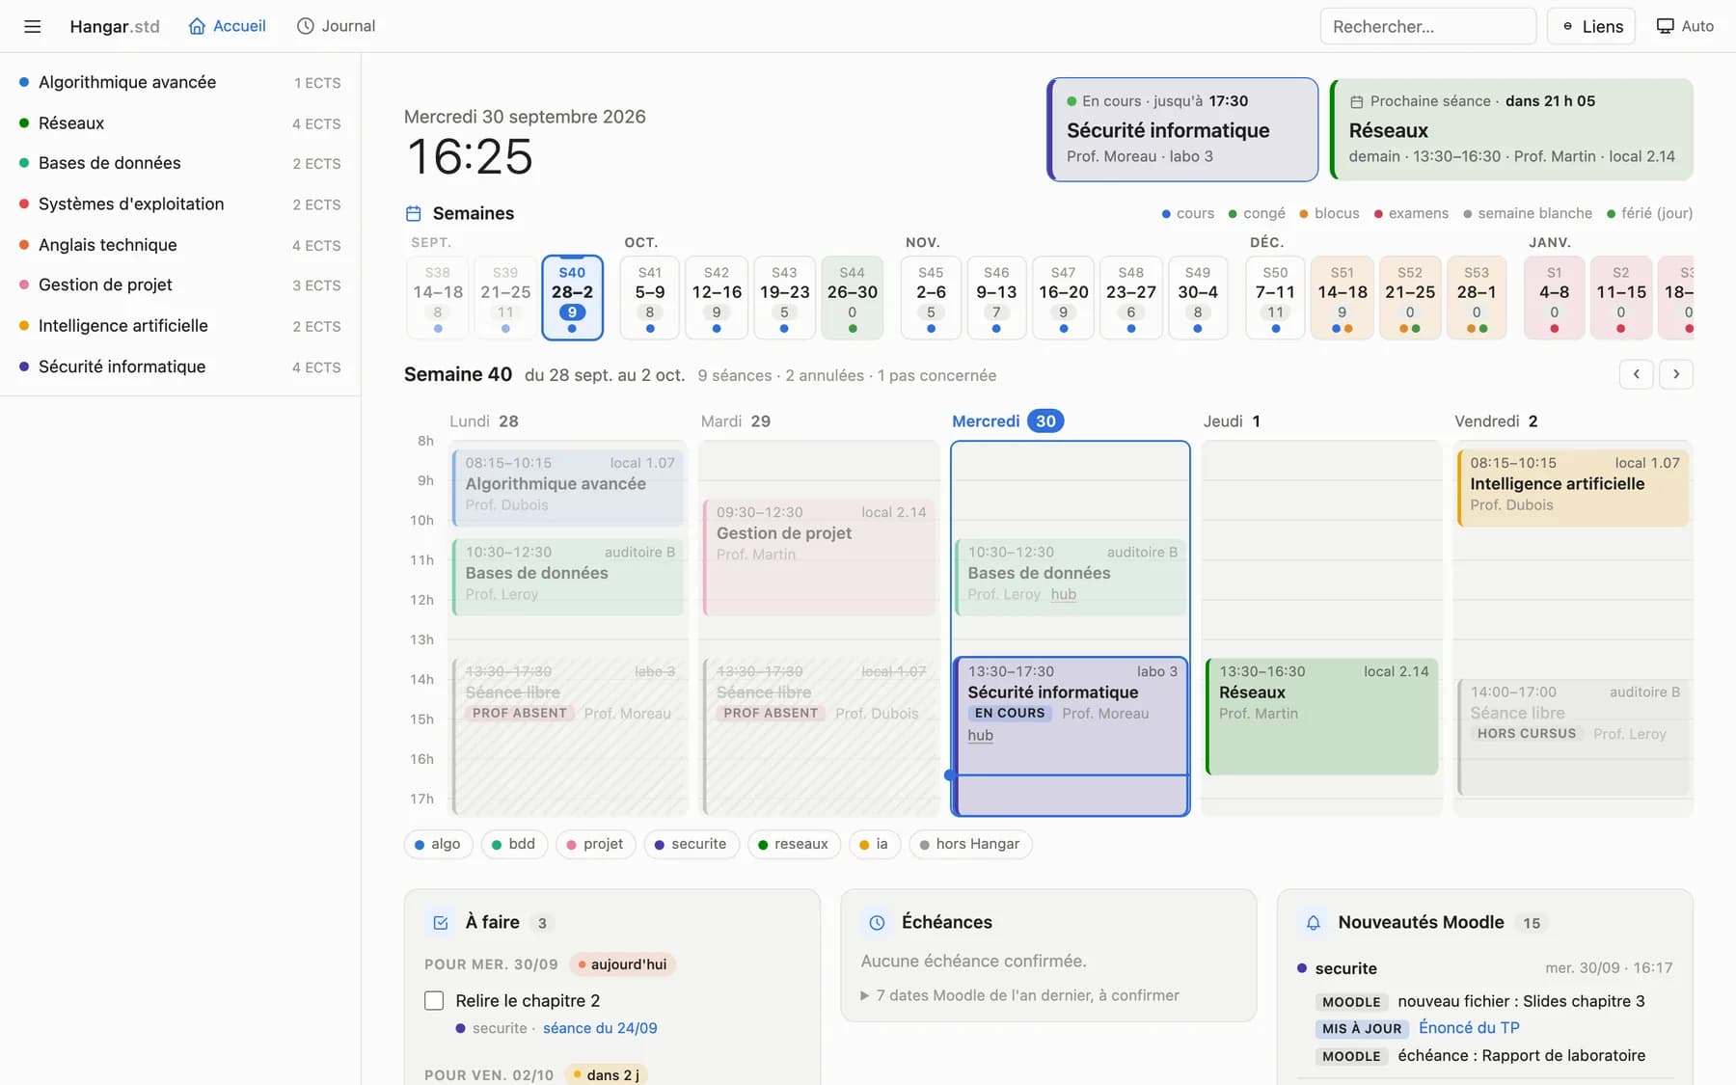Click the Nouveautés Moodle bell icon
This screenshot has height=1085, width=1736.
click(x=1313, y=923)
